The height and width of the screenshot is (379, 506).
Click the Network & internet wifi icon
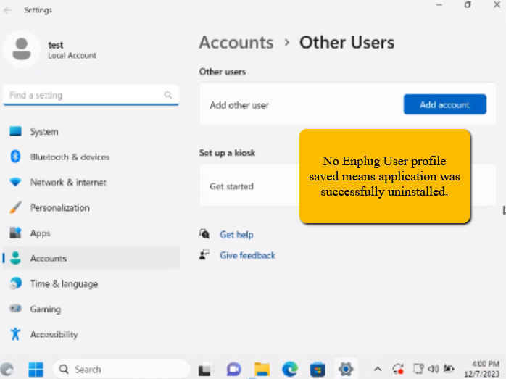tap(15, 182)
